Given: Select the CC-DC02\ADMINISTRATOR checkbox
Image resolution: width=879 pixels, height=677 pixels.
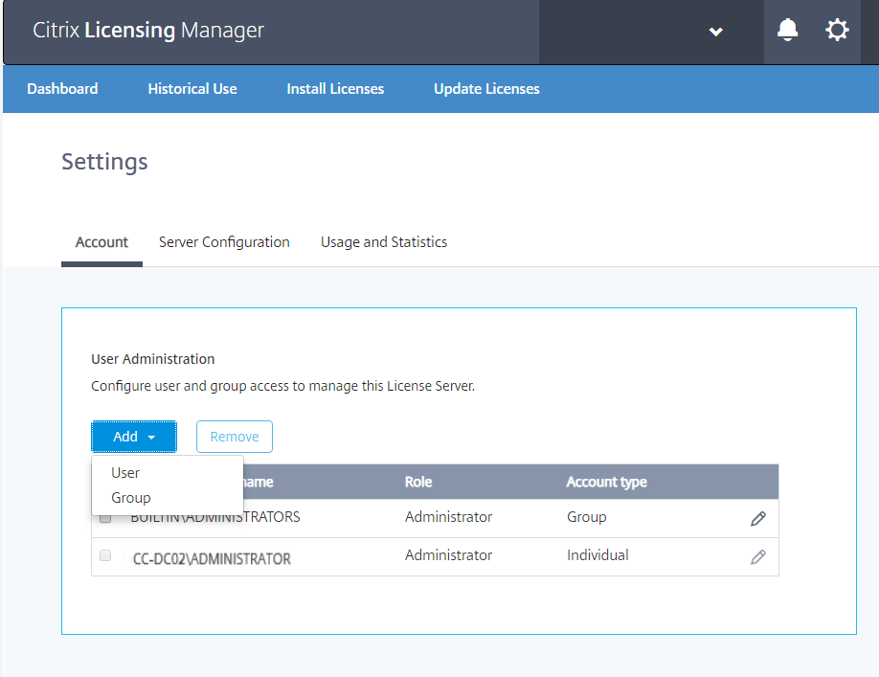Looking at the screenshot, I should [105, 555].
